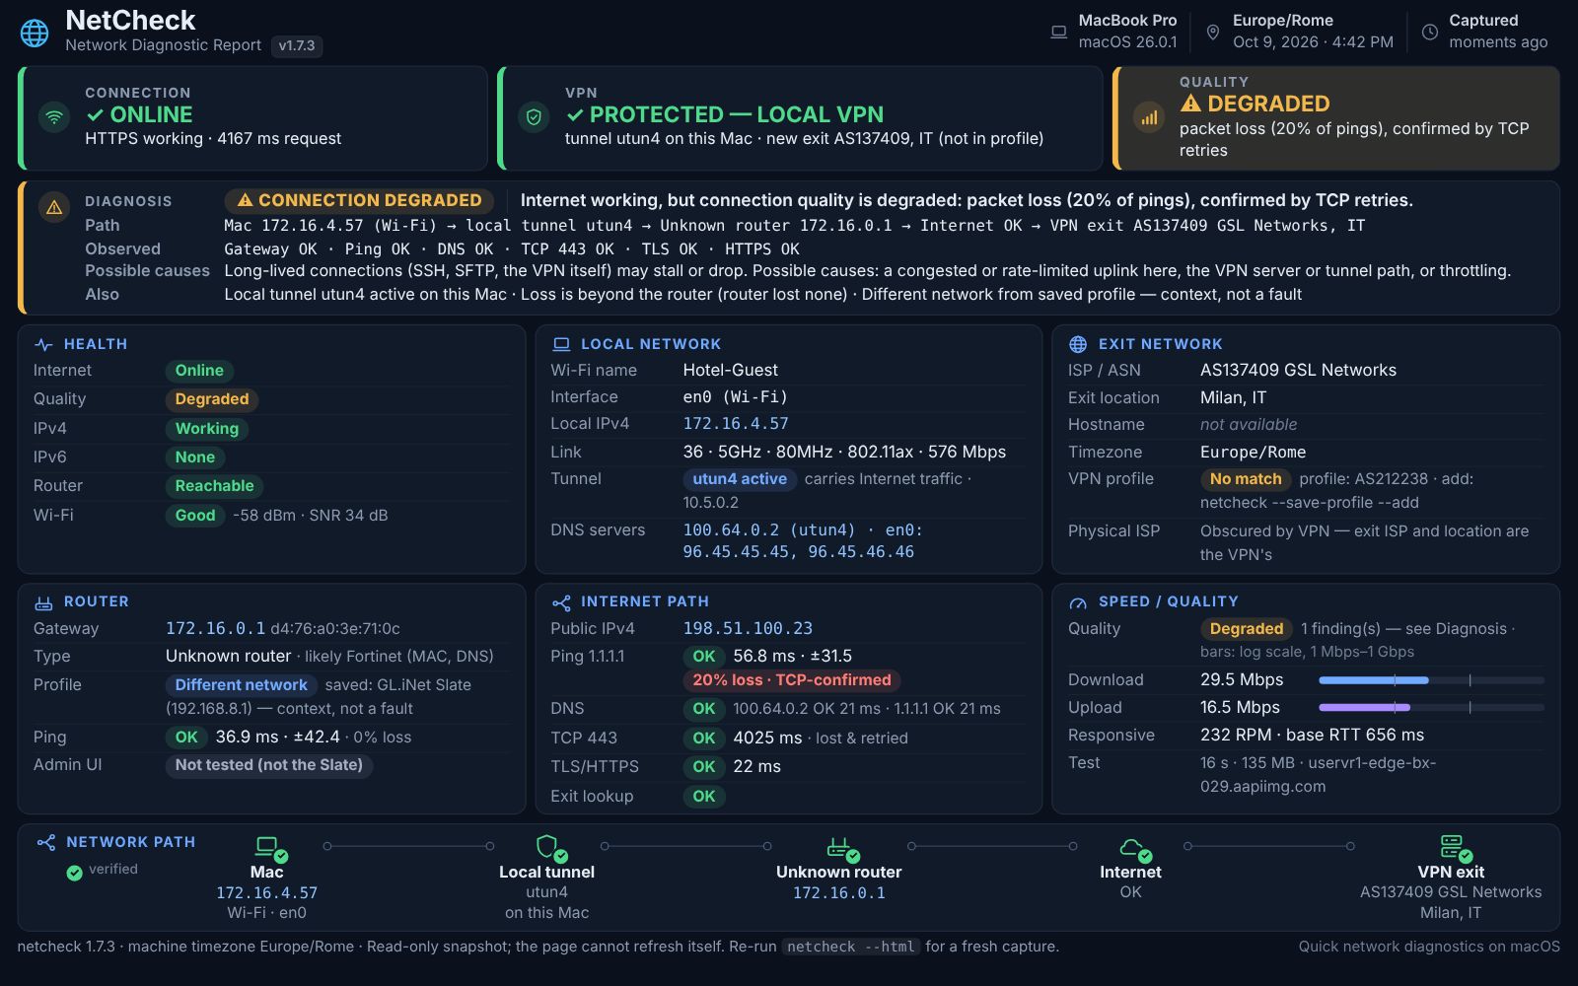This screenshot has width=1578, height=986.
Task: Click the ONLINE status heading in the Connection card
Action: [x=139, y=115]
